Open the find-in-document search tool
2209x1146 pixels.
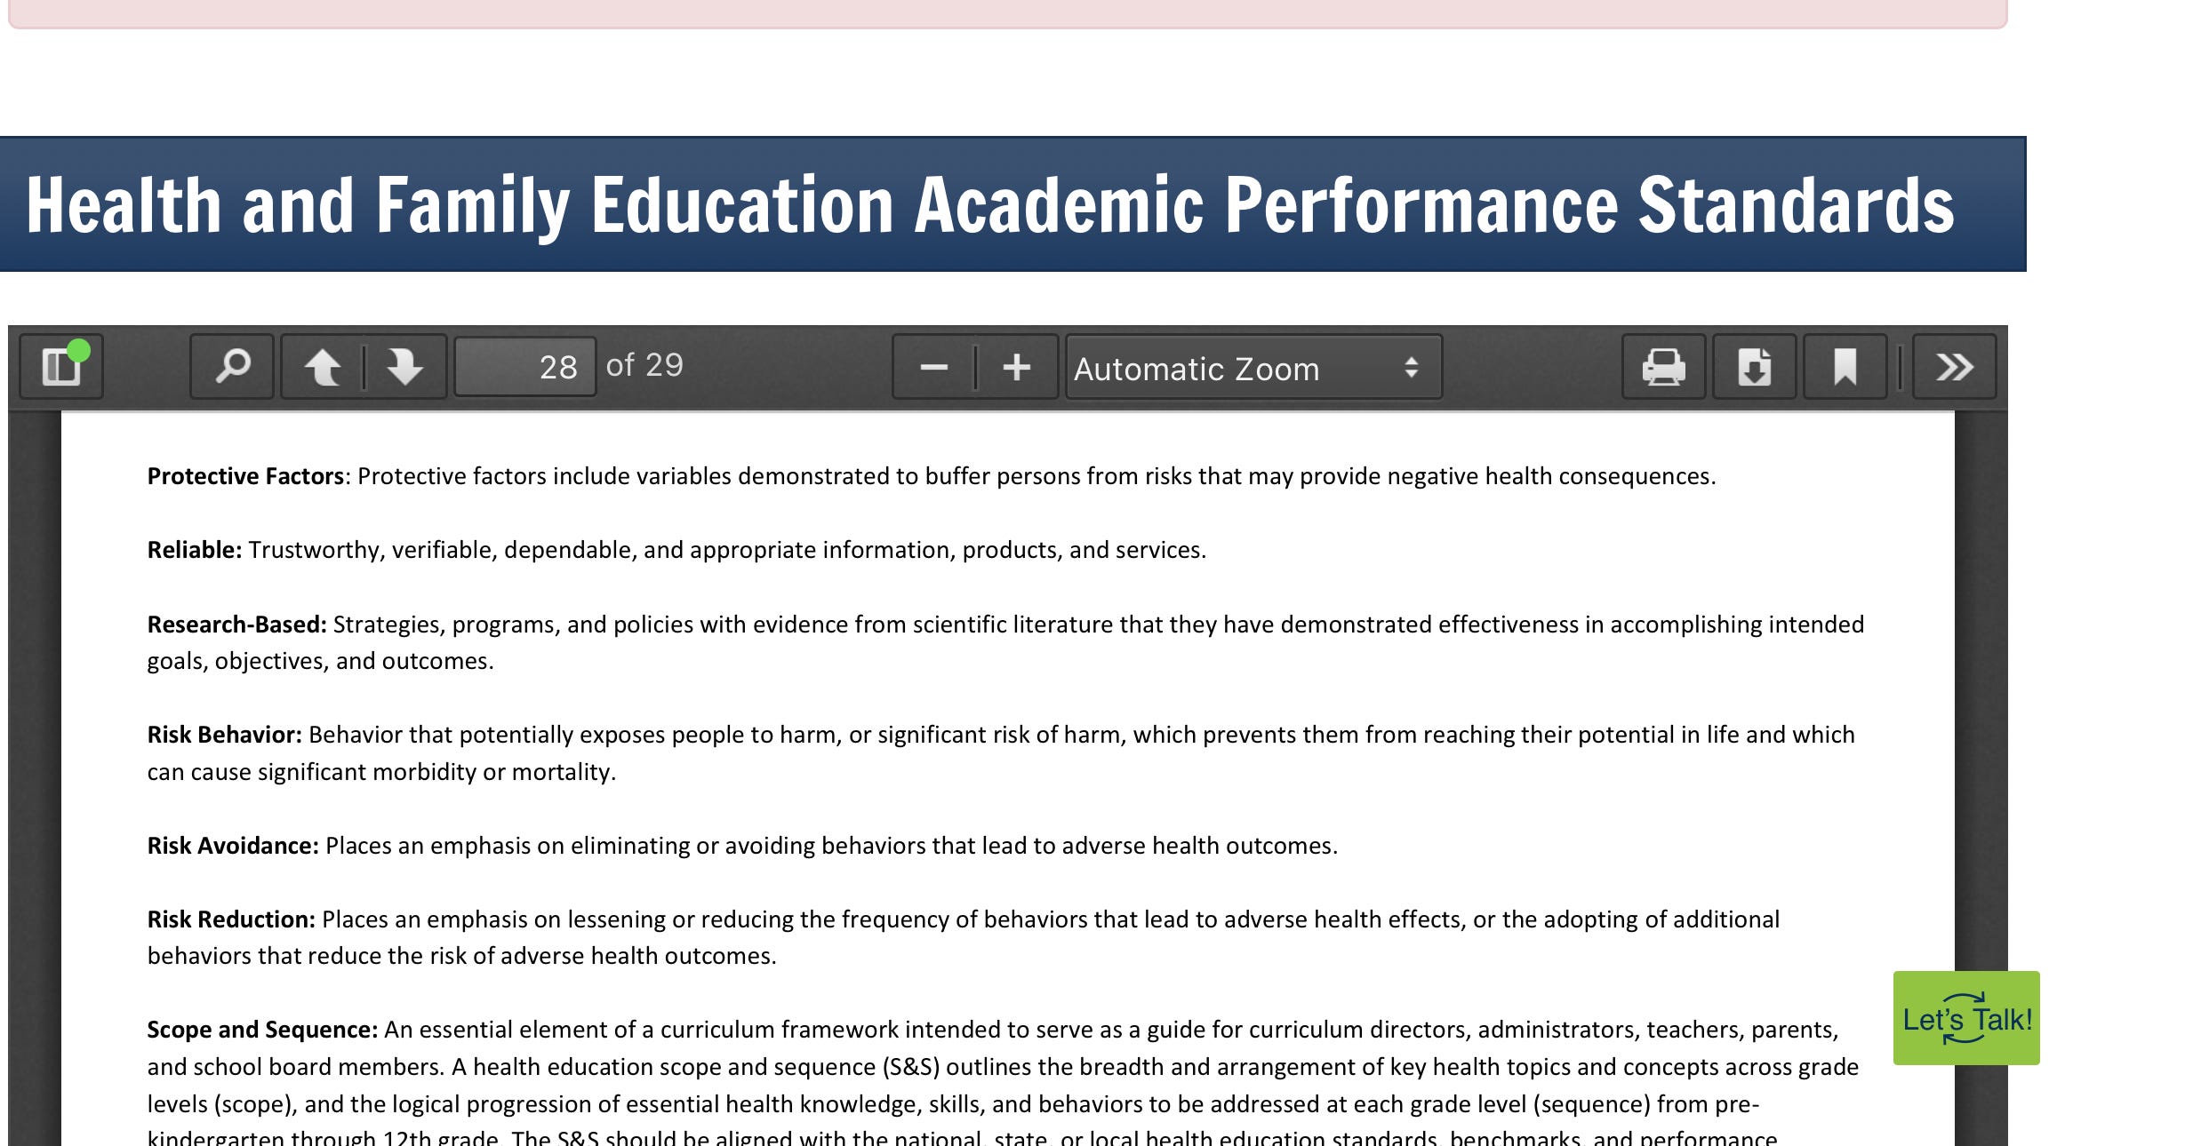232,367
